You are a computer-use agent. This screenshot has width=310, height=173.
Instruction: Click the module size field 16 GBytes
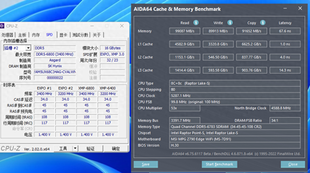tap(112, 48)
